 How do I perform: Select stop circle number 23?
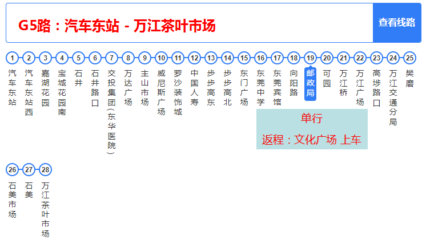pyautogui.click(x=377, y=58)
